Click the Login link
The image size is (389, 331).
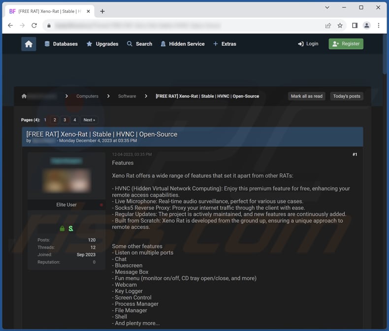(308, 44)
